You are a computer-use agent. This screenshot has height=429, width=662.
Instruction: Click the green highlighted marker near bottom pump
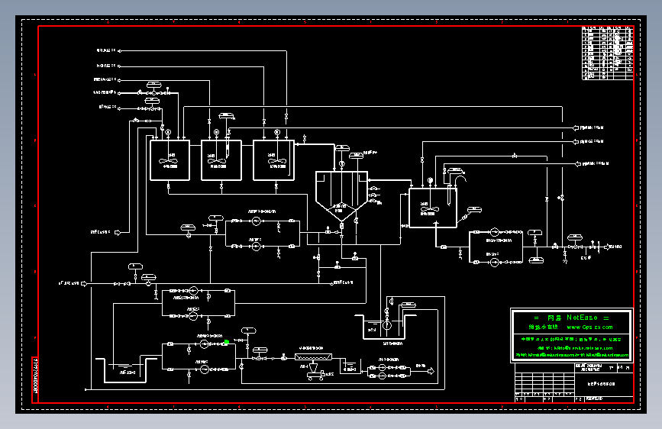click(227, 343)
